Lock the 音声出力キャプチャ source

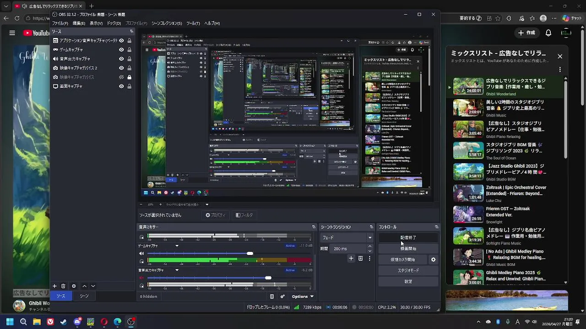point(129,59)
